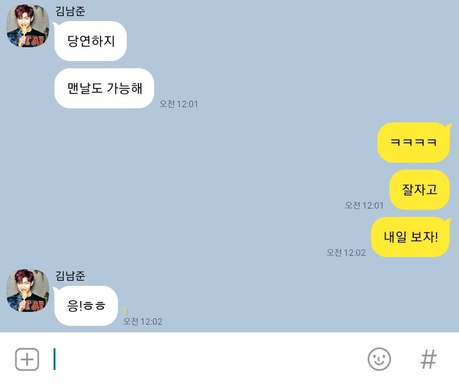Open the emoticon smiley picker
This screenshot has width=459, height=384.
[379, 359]
